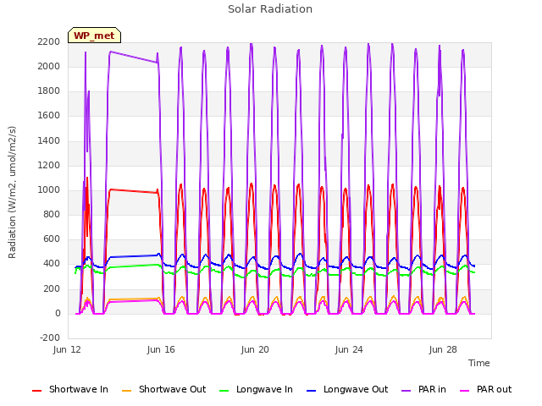Click the 1600 y-axis tick label
The width and height of the screenshot is (542, 406).
tap(49, 116)
